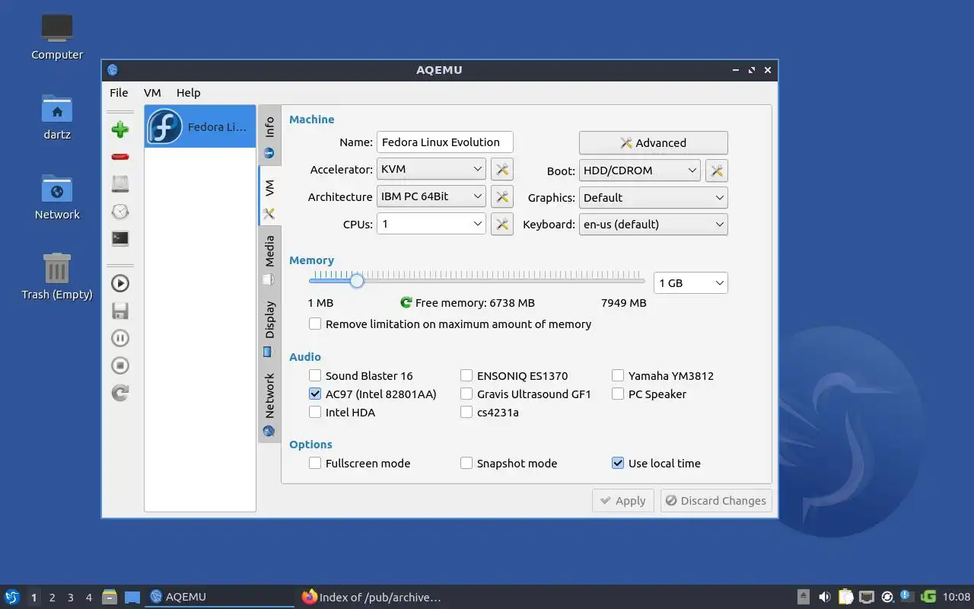Viewport: 974px width, 609px height.
Task: Open the CPUs count dropdown
Action: [x=431, y=224]
